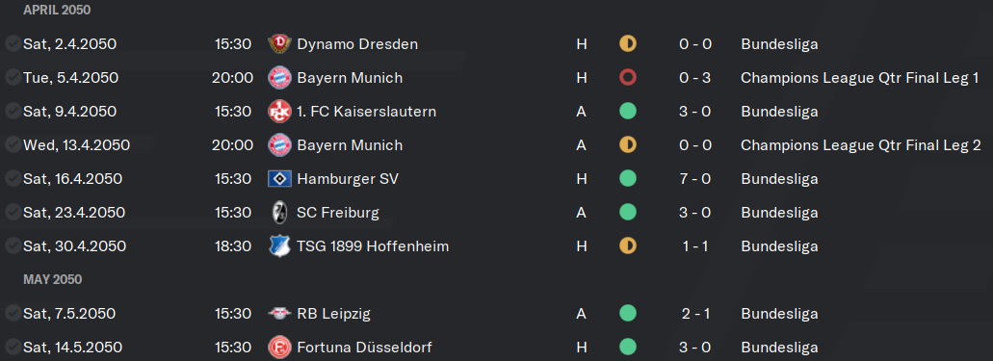
Task: Click the Hamburger SV diamond logo
Action: pos(279,179)
